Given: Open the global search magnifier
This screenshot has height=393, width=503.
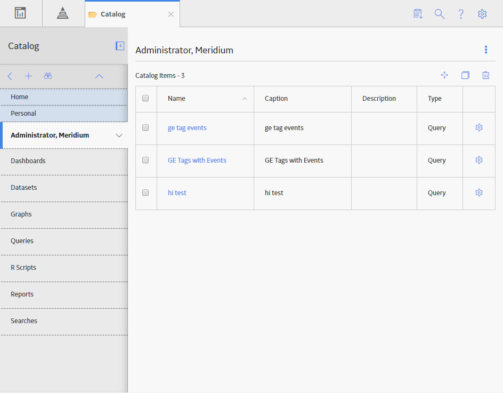Looking at the screenshot, I should (440, 14).
